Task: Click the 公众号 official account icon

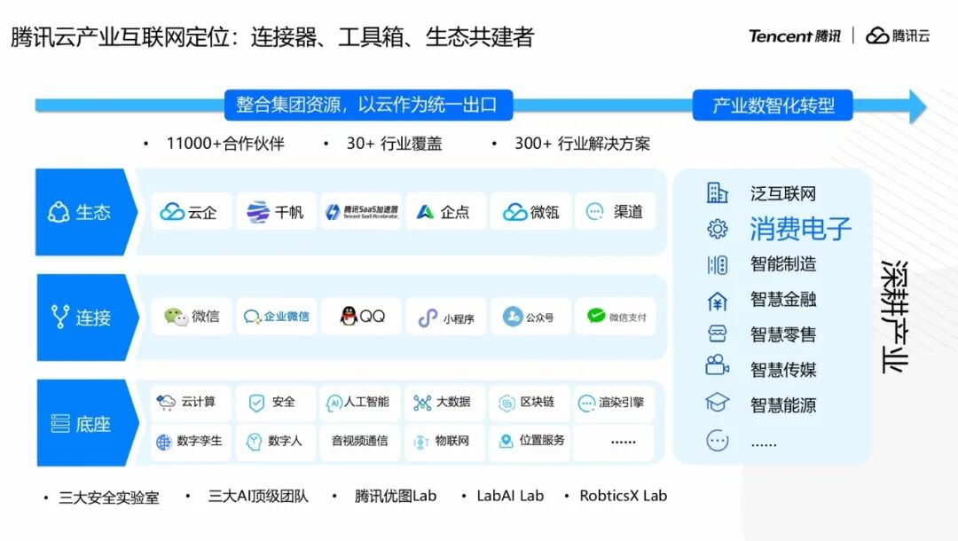Action: (x=513, y=317)
